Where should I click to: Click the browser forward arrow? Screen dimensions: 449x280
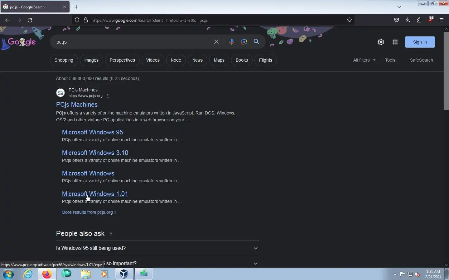19,20
